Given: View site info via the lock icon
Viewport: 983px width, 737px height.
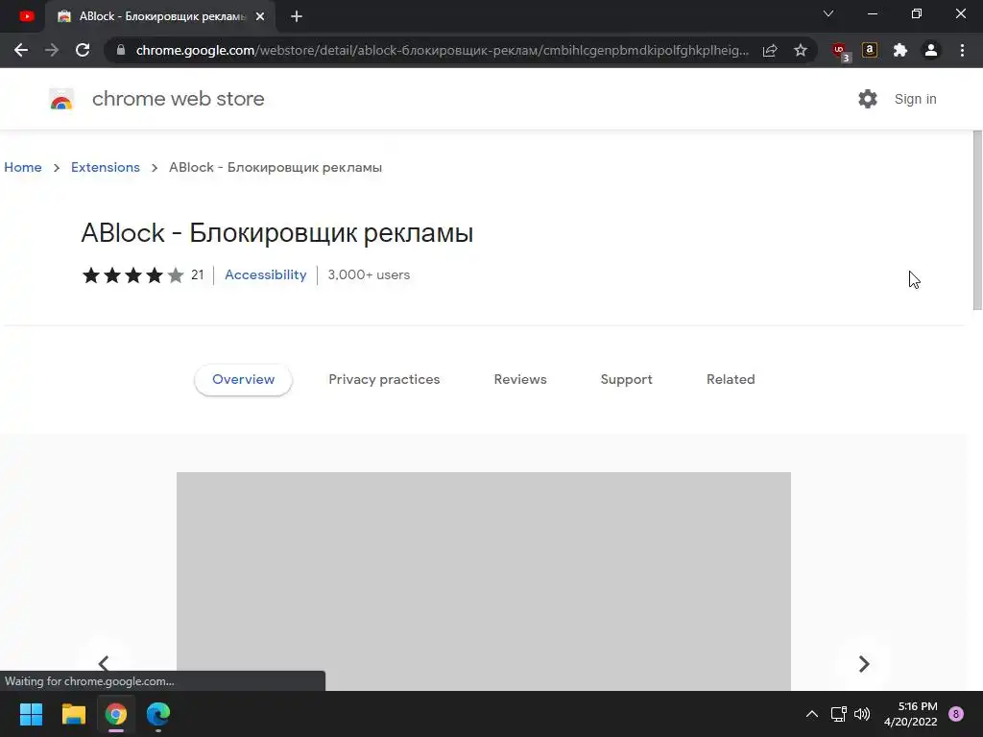Looking at the screenshot, I should point(121,50).
